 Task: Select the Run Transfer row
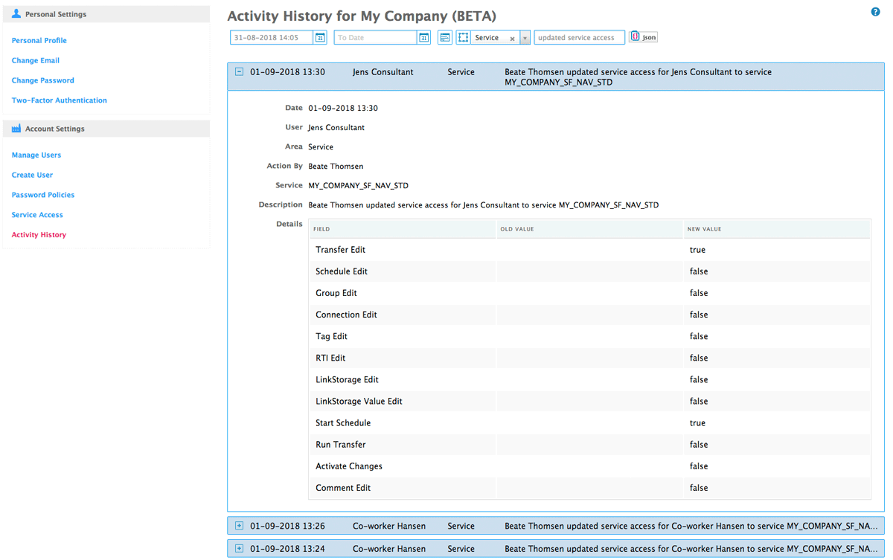coord(590,444)
